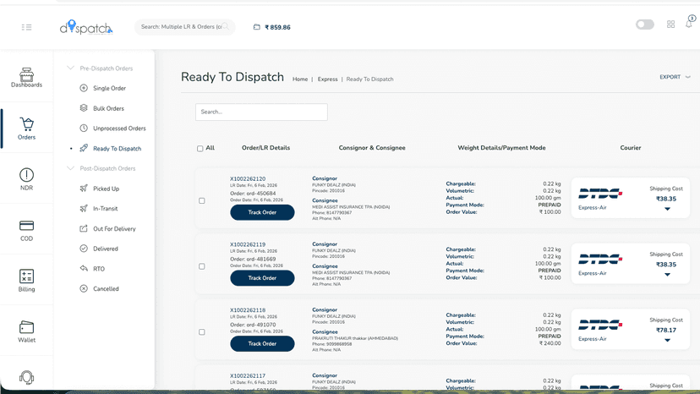Click the Search... field above the table

pyautogui.click(x=261, y=112)
